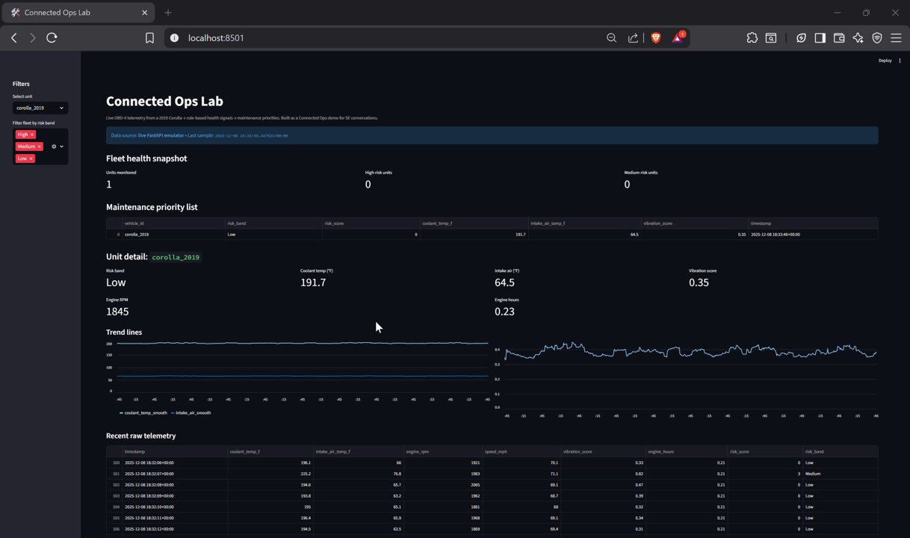Clear all risk band selections

pyautogui.click(x=54, y=146)
